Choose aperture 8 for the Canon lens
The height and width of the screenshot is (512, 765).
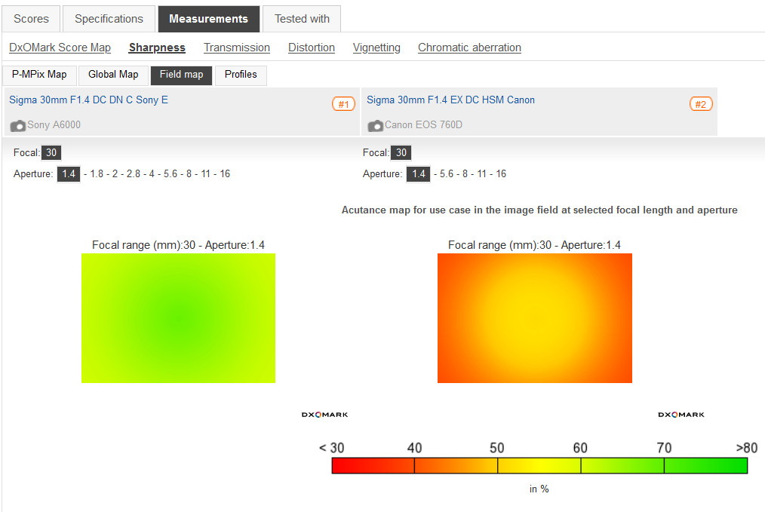(465, 174)
